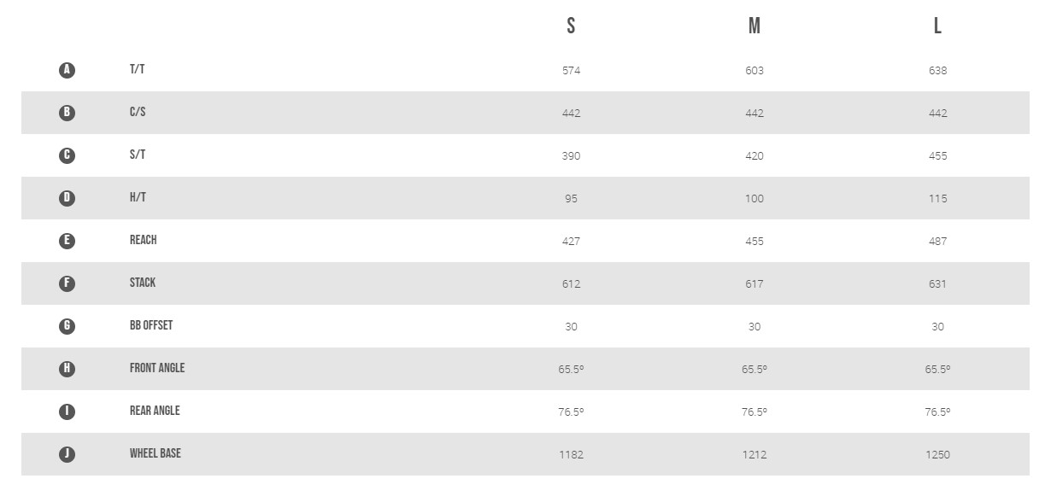Screen dimensions: 1051x502
Task: Click the 455 reach value for size M
Action: [754, 242]
